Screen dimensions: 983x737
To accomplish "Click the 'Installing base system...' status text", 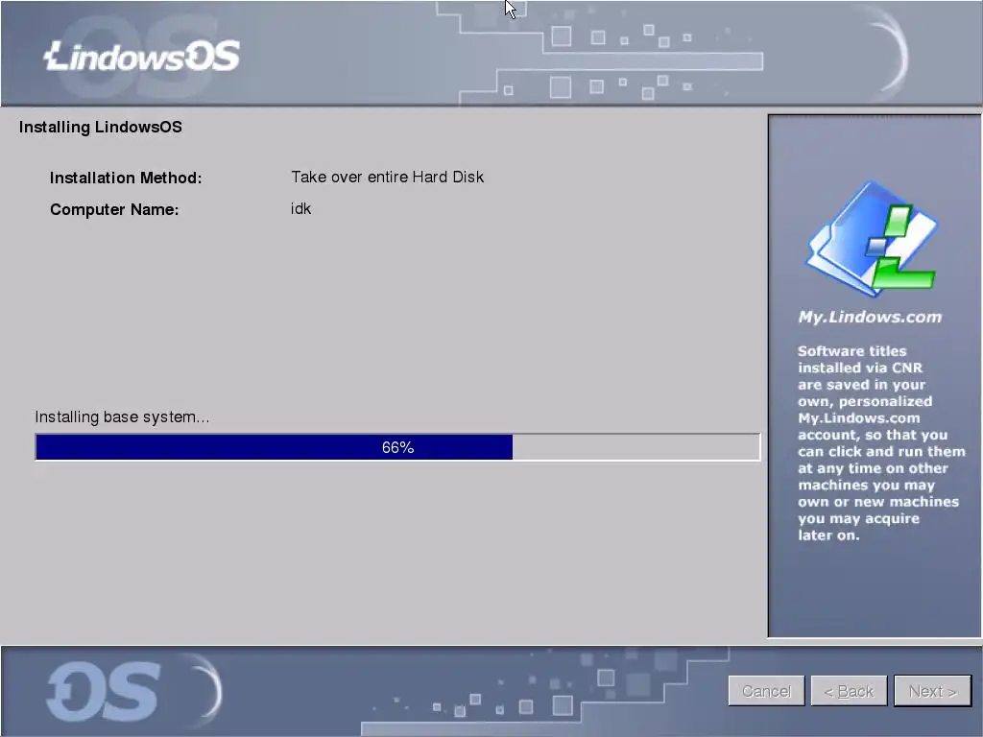I will coord(122,416).
